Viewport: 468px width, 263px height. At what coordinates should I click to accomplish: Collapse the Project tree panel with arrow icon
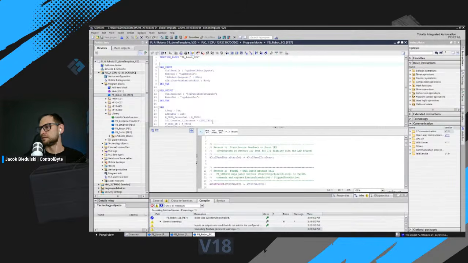coord(147,42)
